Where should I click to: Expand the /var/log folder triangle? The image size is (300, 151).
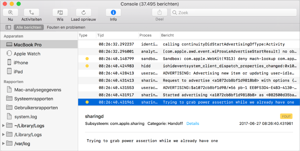(3, 143)
